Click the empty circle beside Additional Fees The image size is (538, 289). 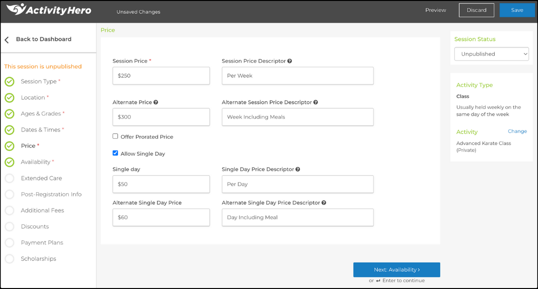[10, 210]
